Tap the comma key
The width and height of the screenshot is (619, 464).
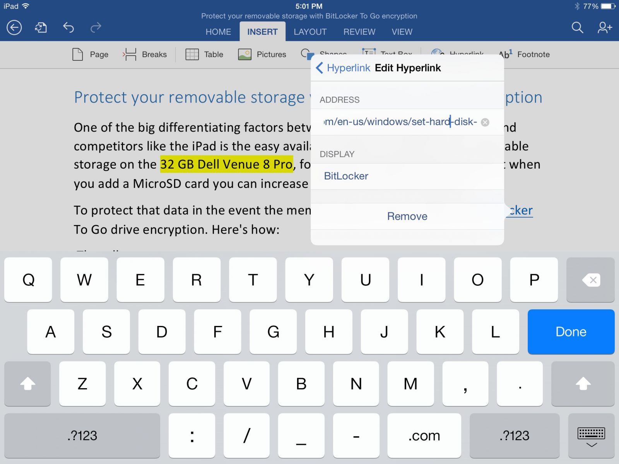(x=465, y=384)
